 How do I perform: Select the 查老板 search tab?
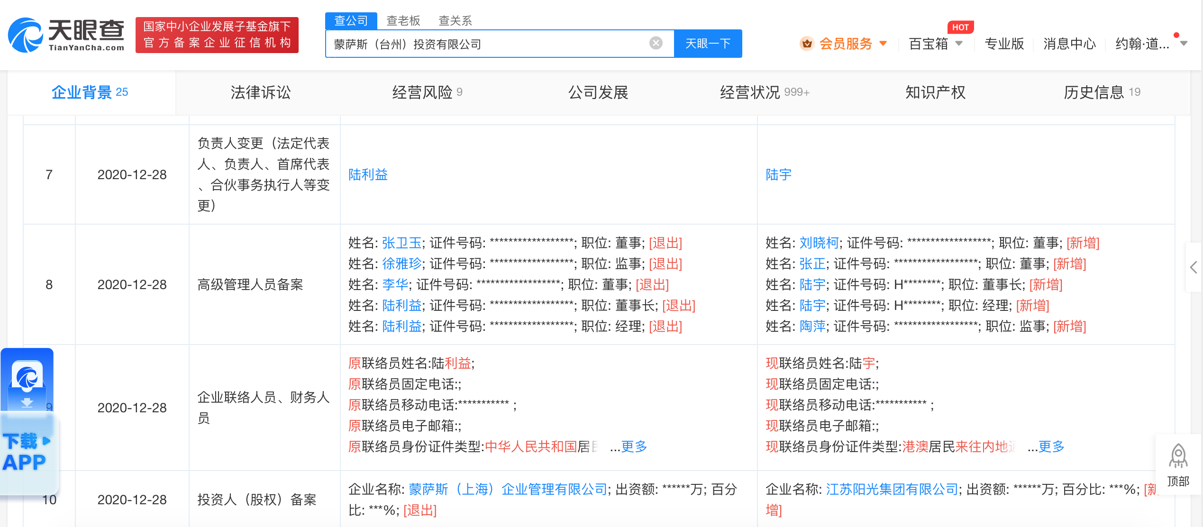pos(403,21)
